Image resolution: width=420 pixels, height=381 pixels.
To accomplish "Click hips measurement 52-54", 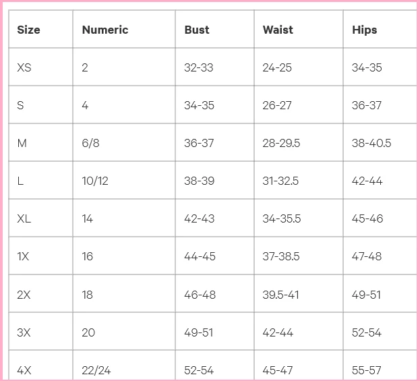I will click(367, 332).
